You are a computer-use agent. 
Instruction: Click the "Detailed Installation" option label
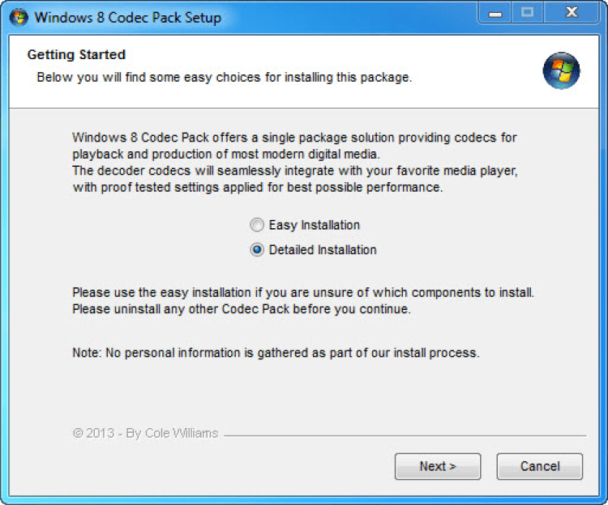(323, 250)
